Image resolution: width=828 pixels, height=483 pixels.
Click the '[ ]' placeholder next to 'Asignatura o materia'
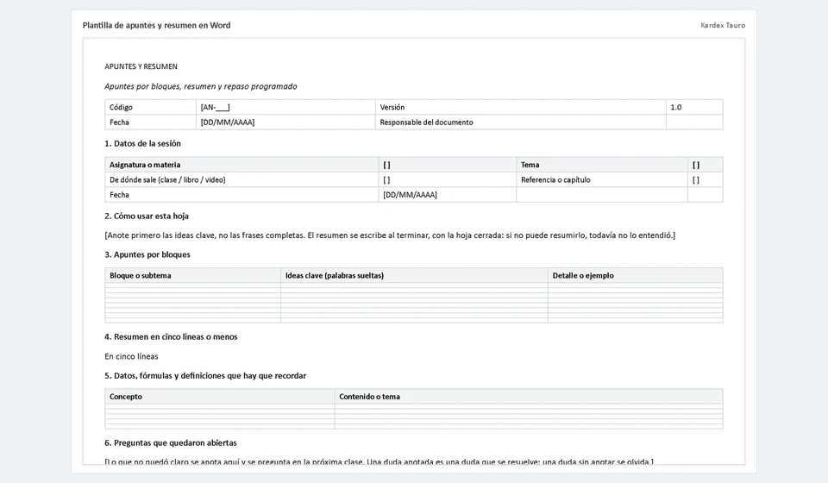click(448, 165)
